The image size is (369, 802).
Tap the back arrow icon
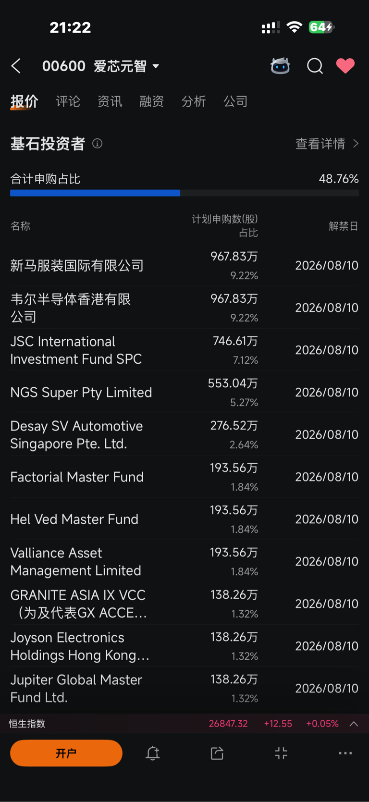[16, 66]
